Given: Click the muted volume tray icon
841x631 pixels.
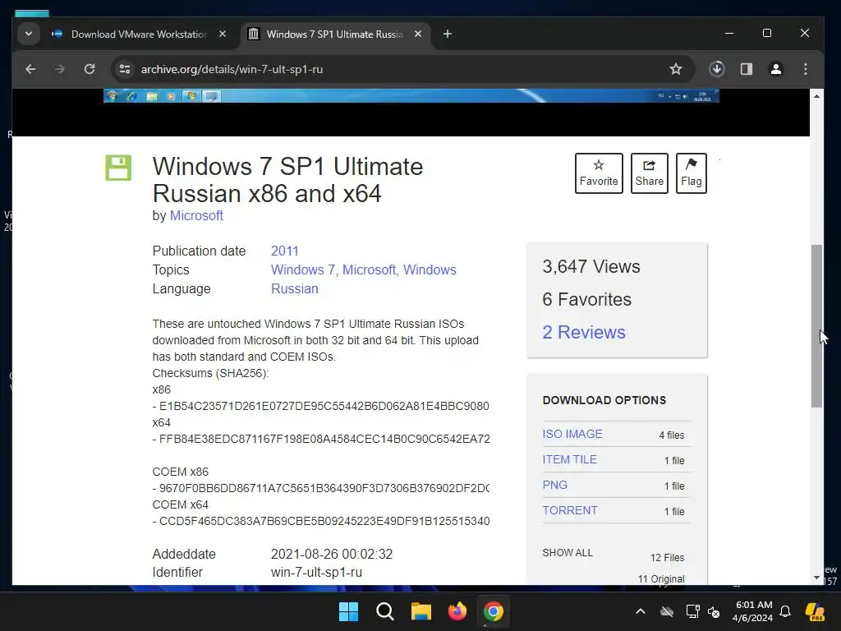Looking at the screenshot, I should coord(714,611).
